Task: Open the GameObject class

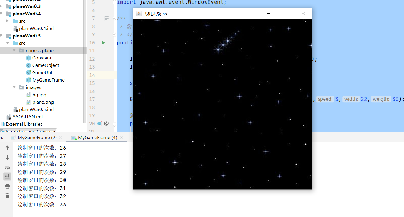Action: pos(46,65)
